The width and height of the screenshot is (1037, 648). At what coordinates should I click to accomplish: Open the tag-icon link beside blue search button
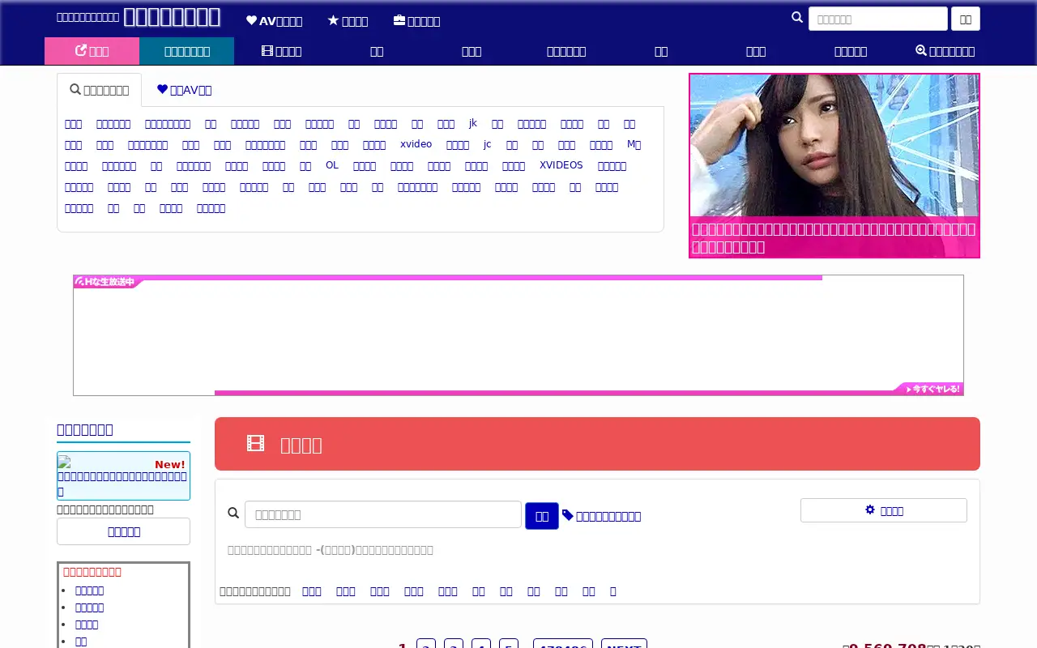(x=601, y=516)
